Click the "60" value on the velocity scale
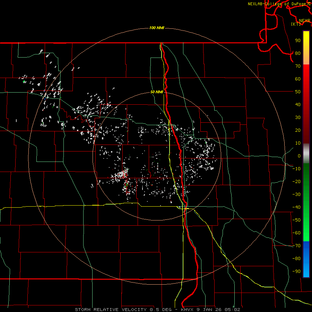The height and width of the screenshot is (312, 312). pos(298,79)
